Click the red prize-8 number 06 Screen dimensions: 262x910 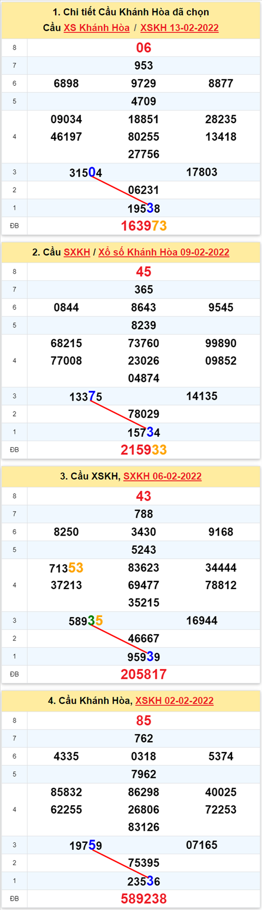(144, 48)
